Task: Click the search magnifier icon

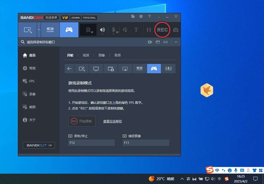Action: coord(23,42)
